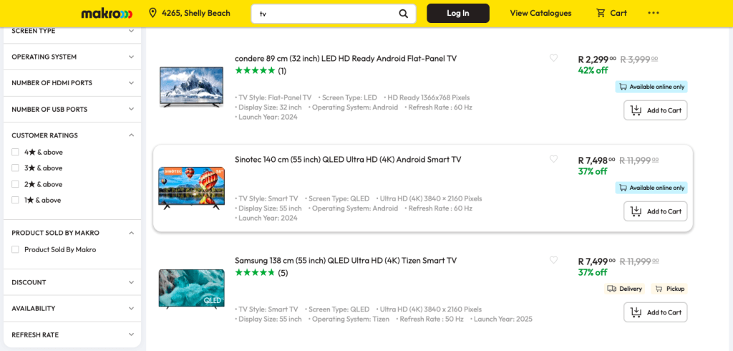Check 1 star & above filter
733x351 pixels.
[x=16, y=200]
